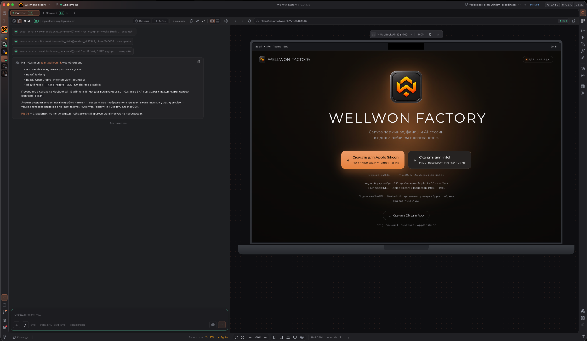Viewport: 587px width, 341px height.
Task: Rotate device orientation in device bar
Action: pyautogui.click(x=430, y=34)
